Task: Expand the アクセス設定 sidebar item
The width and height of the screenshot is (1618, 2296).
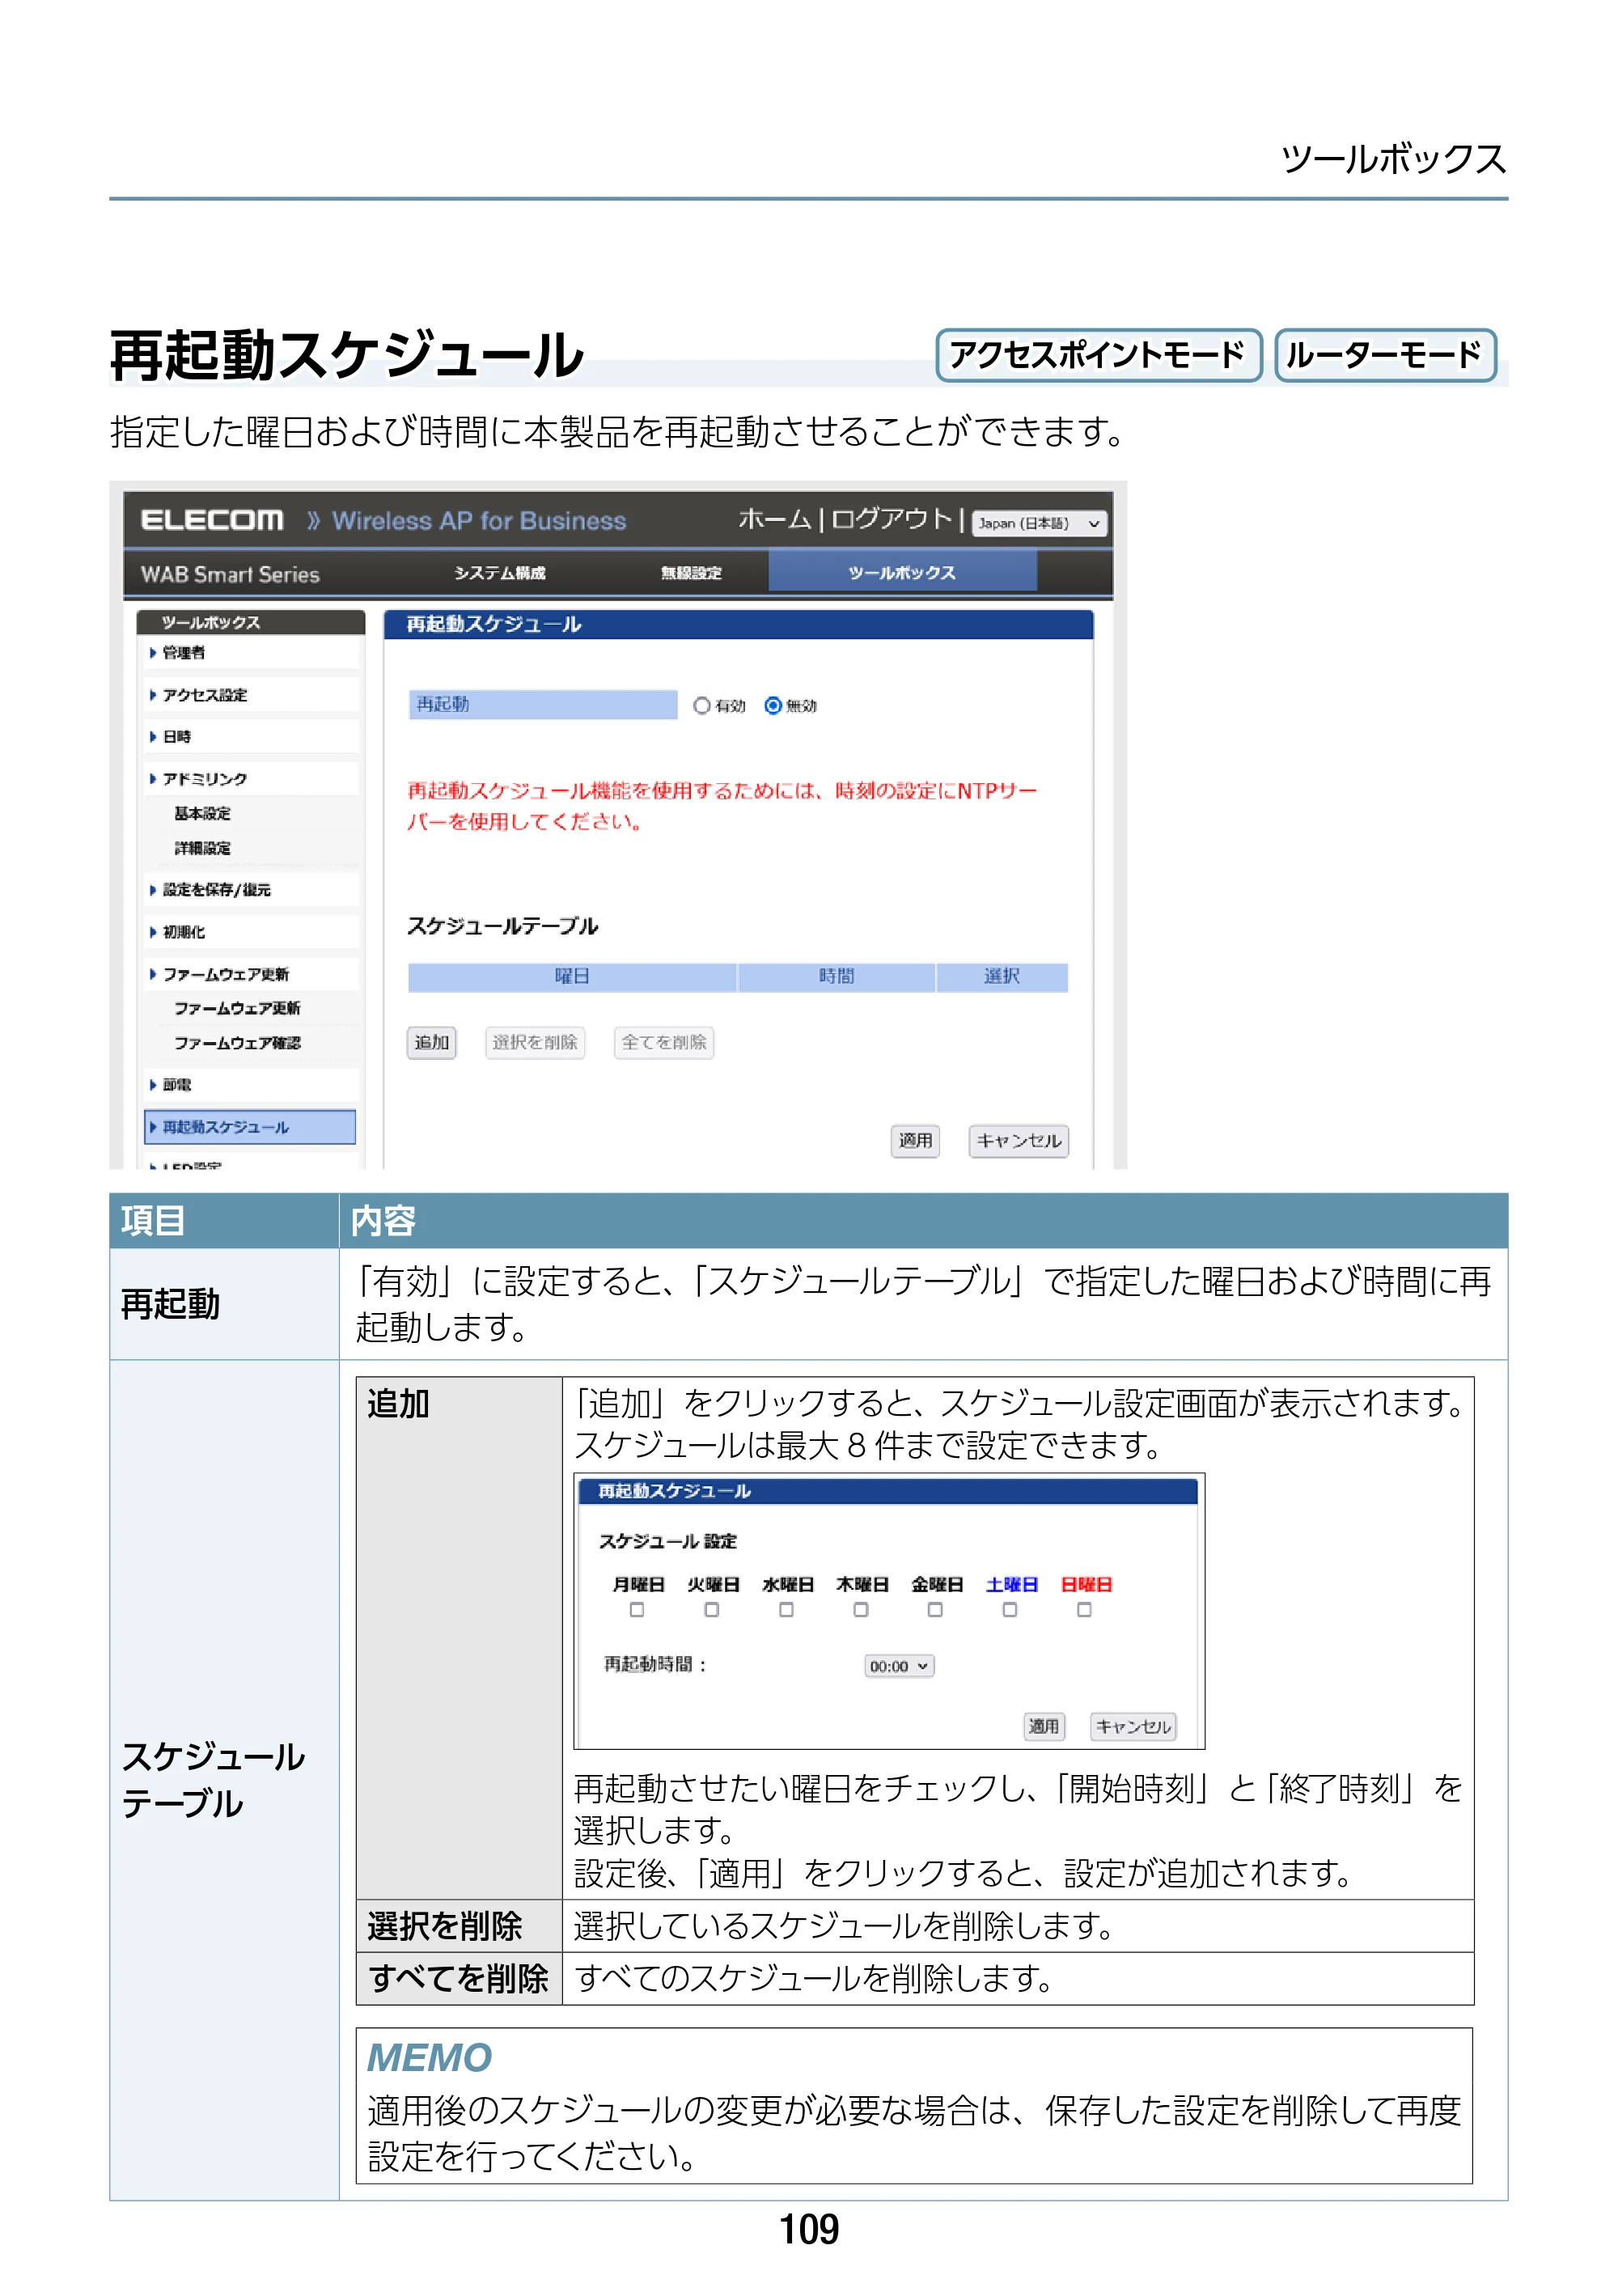Action: click(250, 695)
